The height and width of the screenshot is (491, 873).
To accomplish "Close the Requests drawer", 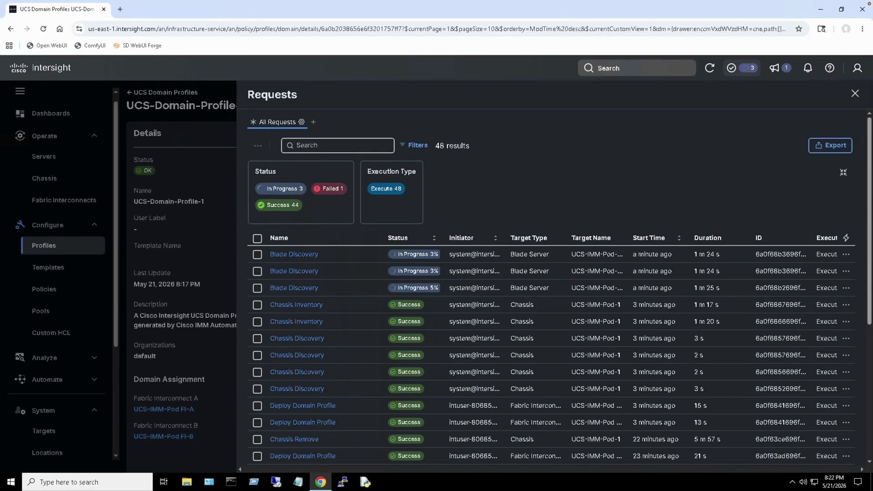I will click(x=855, y=93).
